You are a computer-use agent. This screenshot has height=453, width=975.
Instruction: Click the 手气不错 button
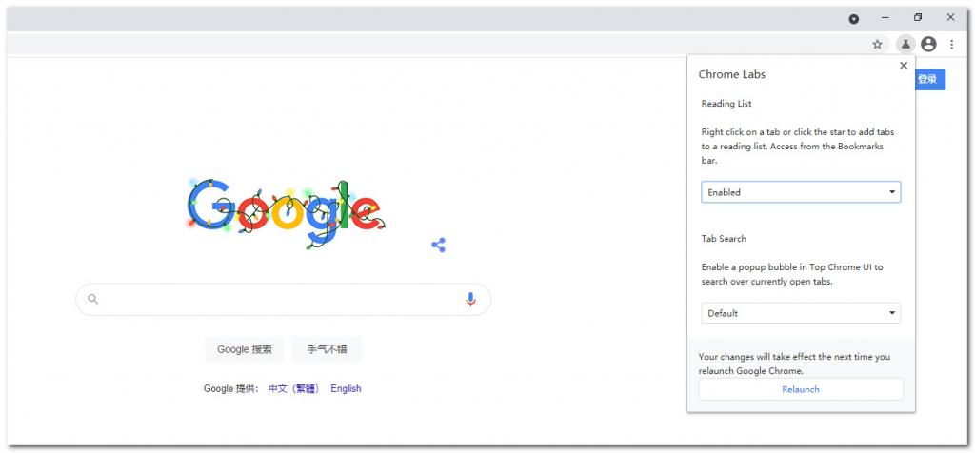click(327, 349)
